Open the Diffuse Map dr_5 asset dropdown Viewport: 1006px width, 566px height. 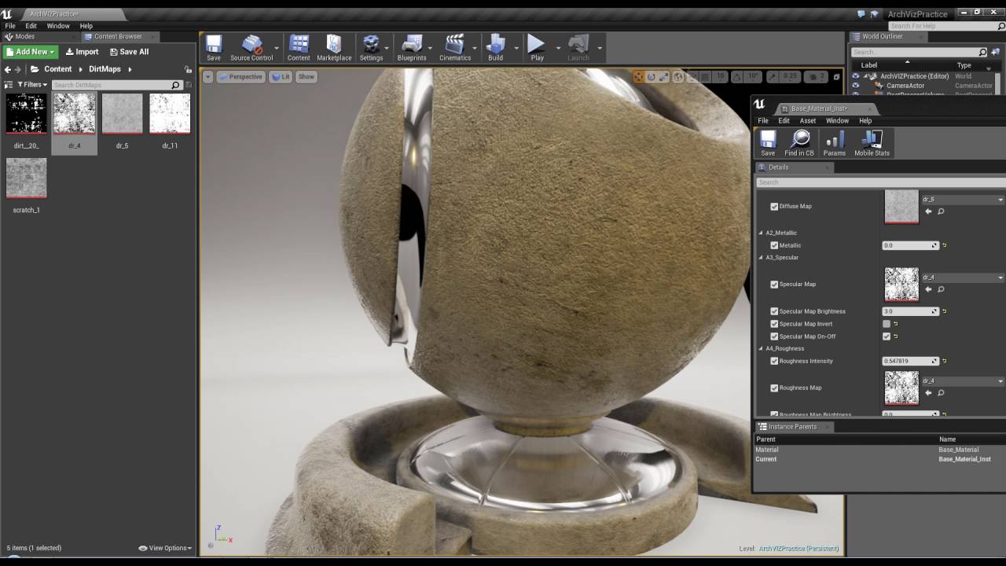tap(963, 200)
